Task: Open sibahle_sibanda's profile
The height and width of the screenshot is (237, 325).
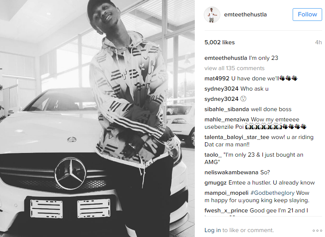Action: pos(226,109)
